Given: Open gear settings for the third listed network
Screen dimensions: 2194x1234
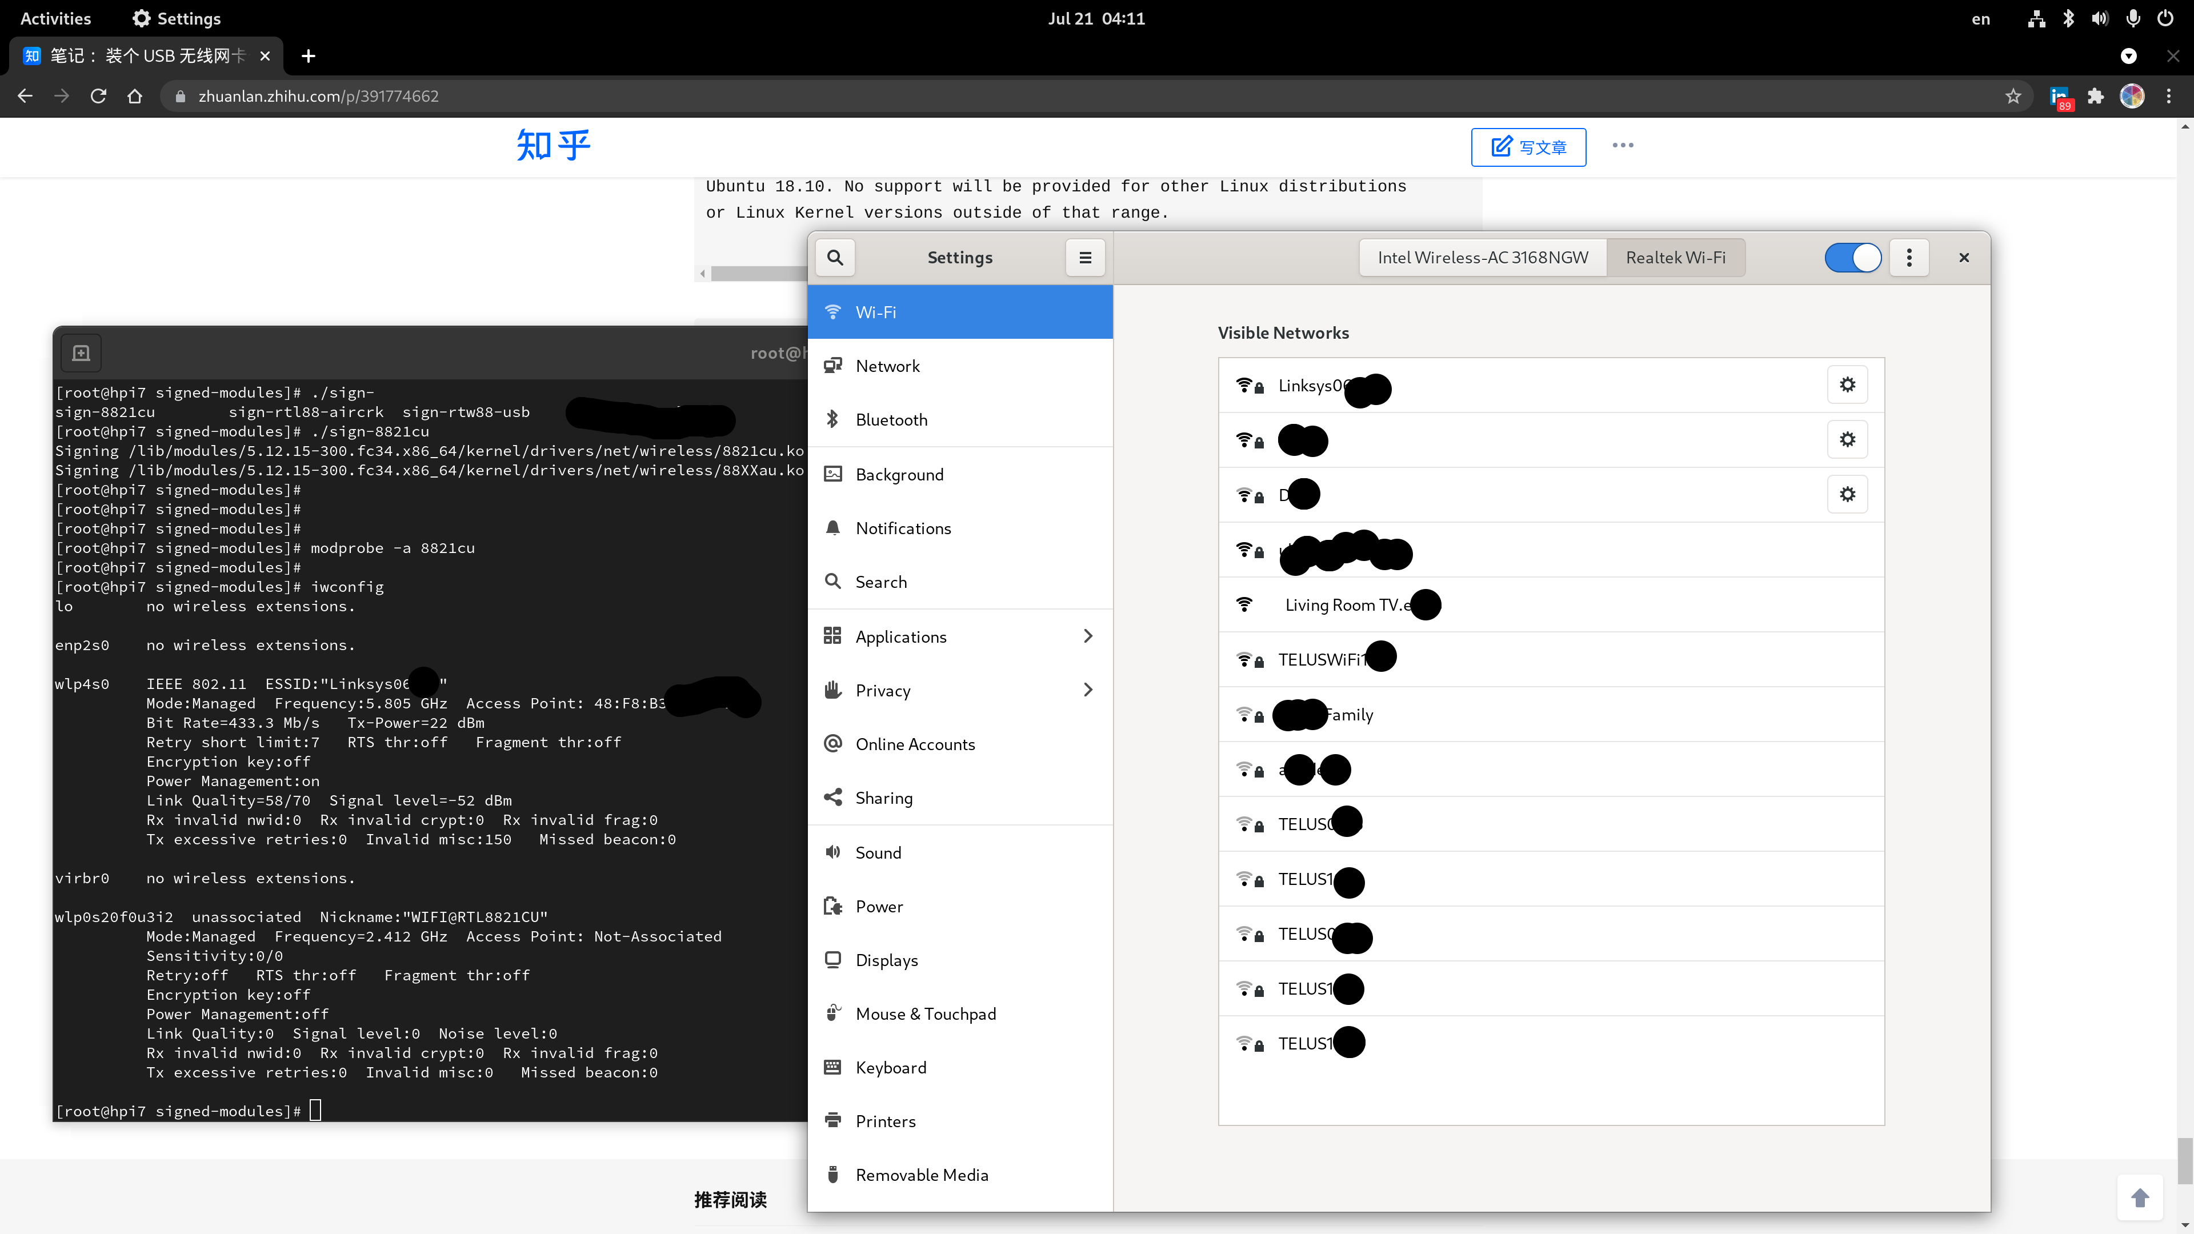Looking at the screenshot, I should point(1847,494).
